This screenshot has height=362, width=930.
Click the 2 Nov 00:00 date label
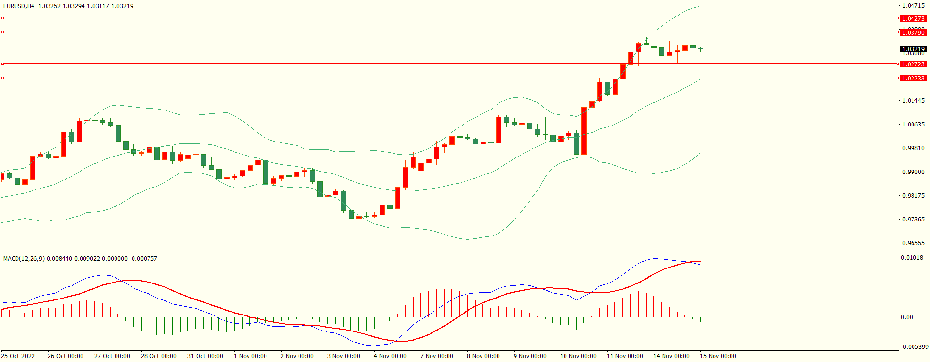[x=297, y=356]
